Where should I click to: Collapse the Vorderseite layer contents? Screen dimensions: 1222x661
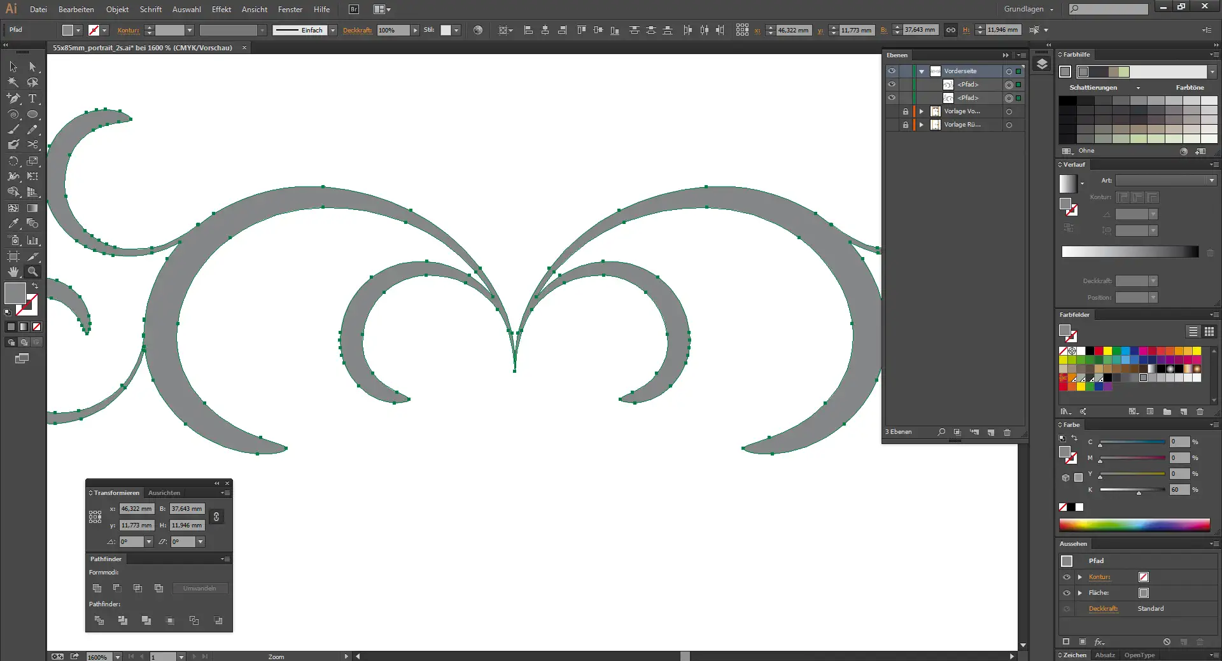pos(922,71)
